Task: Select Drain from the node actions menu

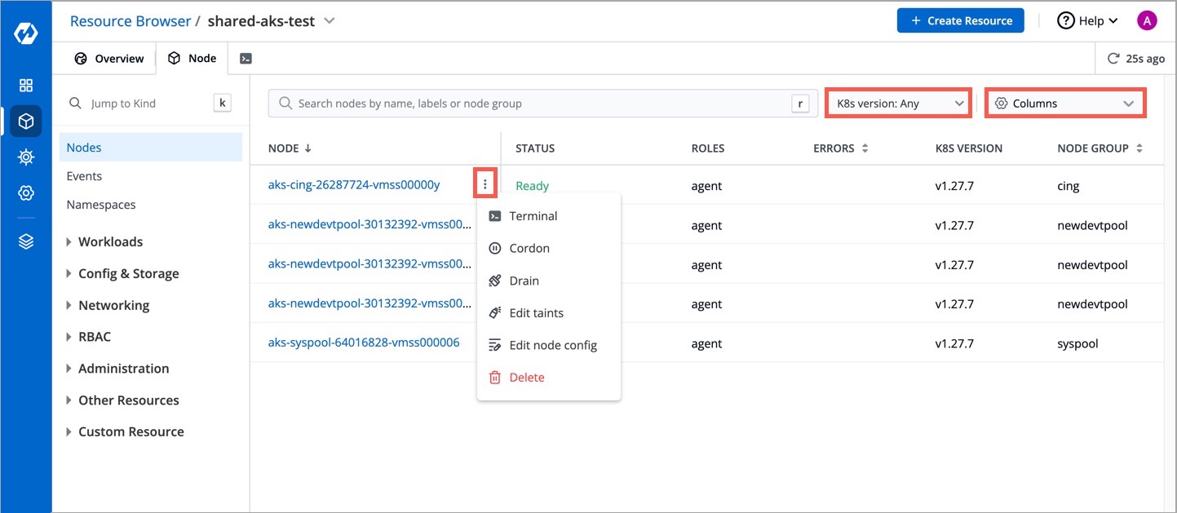Action: (525, 280)
